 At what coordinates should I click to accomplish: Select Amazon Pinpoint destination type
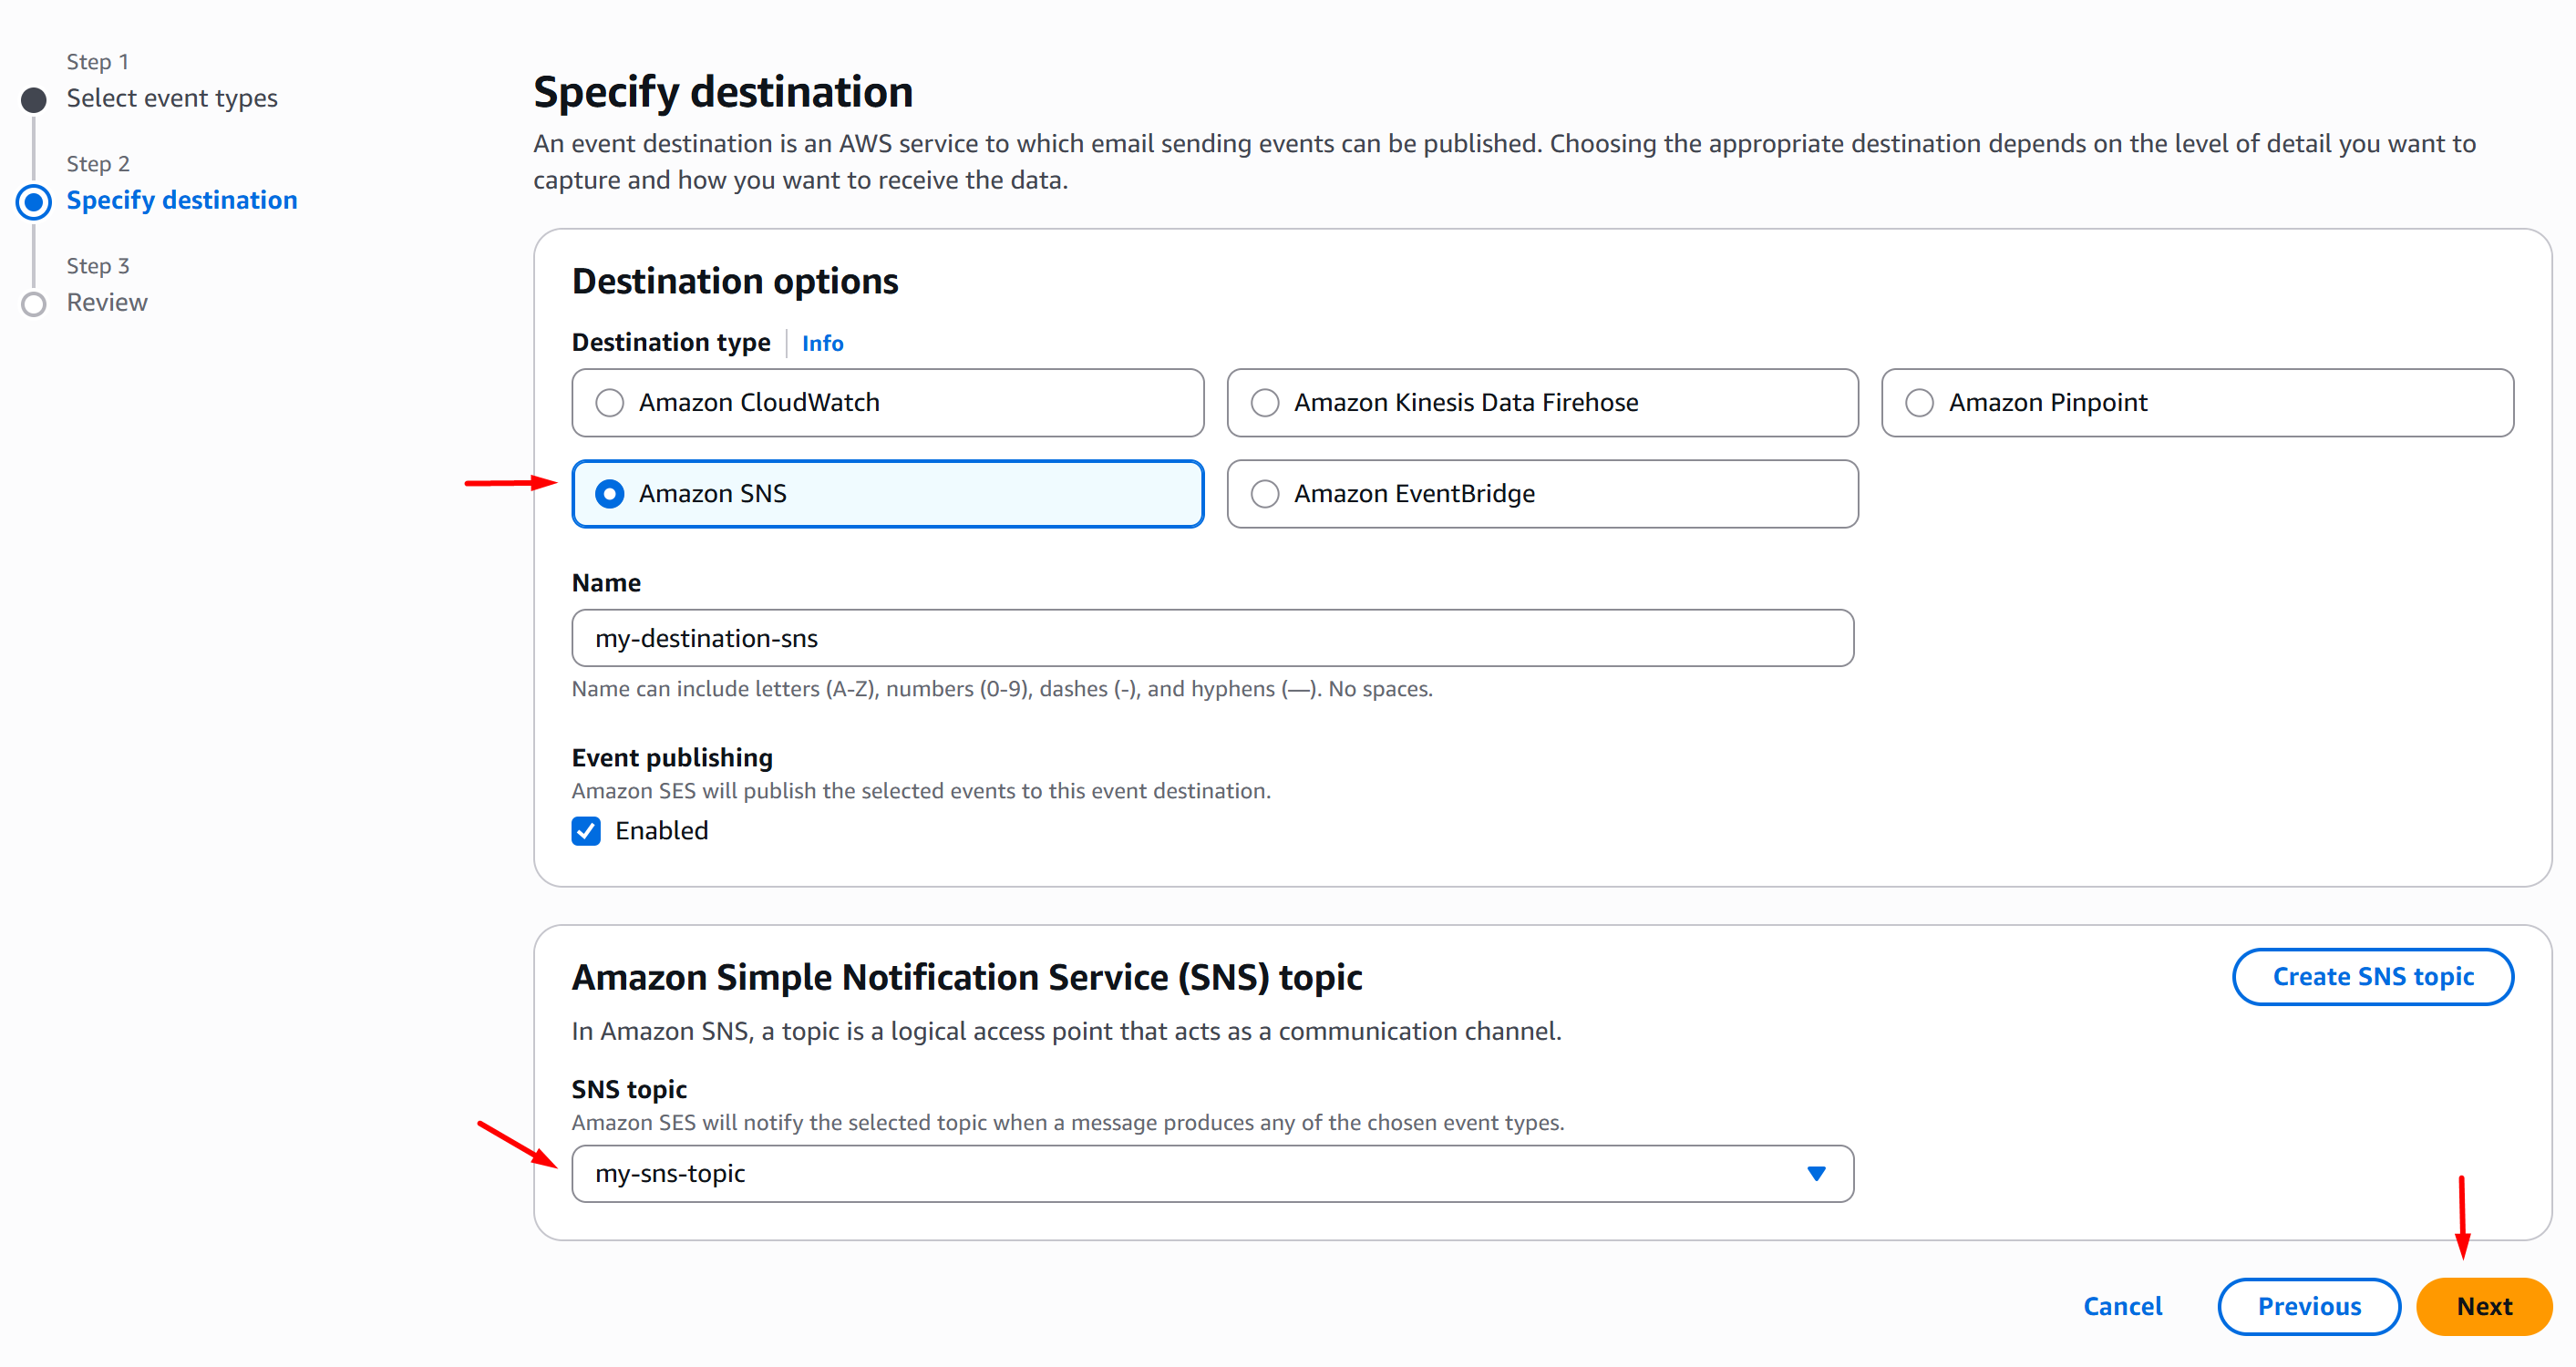(x=1919, y=403)
